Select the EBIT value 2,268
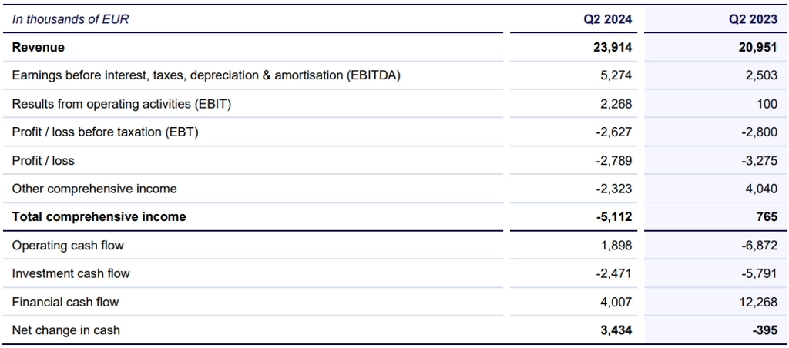 point(615,104)
